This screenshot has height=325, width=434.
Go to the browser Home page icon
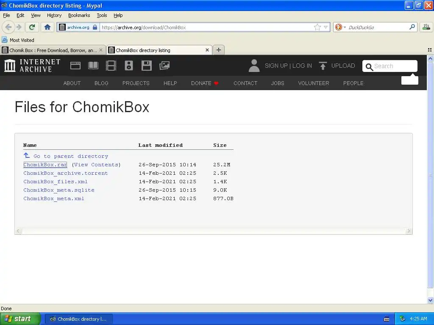47,27
